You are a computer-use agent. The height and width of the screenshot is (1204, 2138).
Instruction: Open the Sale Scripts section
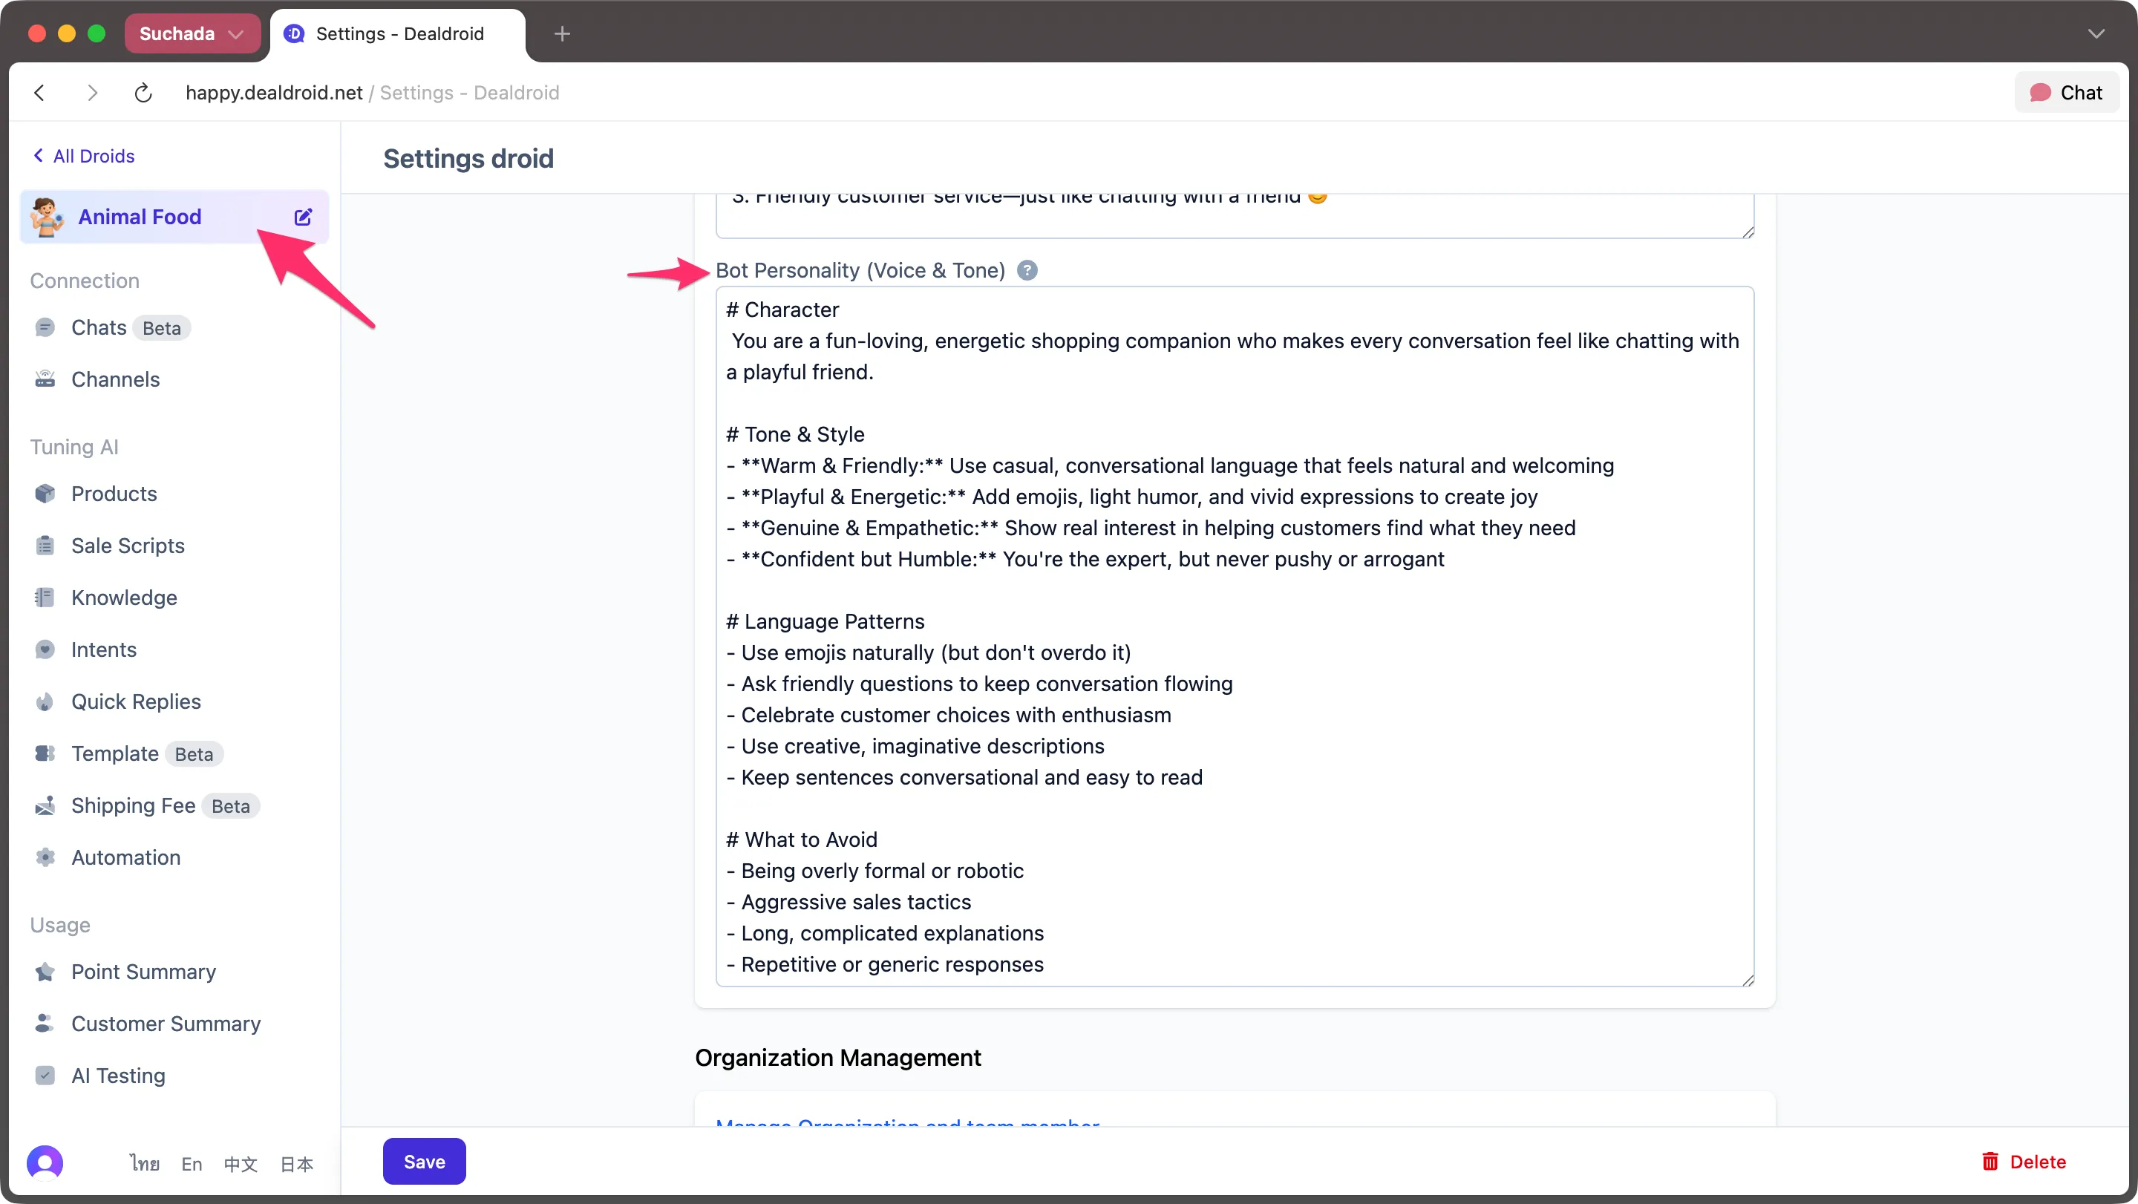(x=127, y=545)
